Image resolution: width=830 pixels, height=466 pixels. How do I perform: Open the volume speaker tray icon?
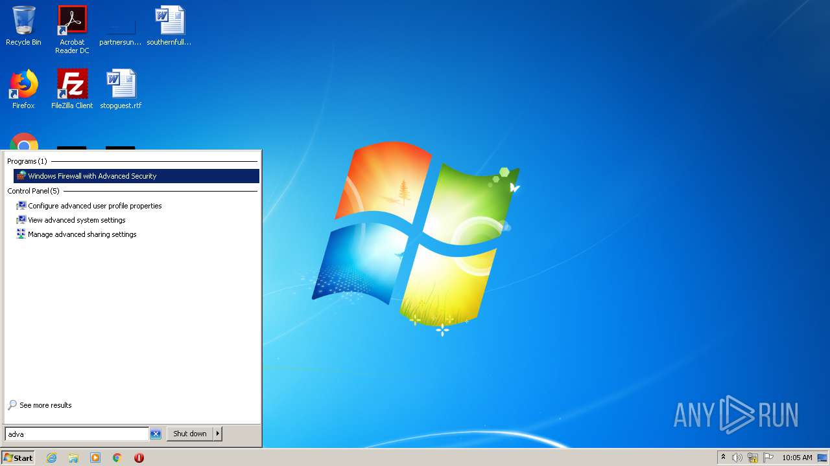(x=737, y=458)
